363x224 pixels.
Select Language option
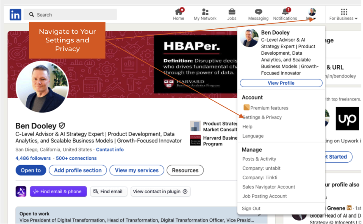(x=253, y=136)
